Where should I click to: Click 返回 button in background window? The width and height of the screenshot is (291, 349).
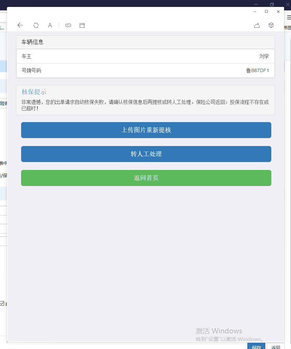click(x=275, y=346)
